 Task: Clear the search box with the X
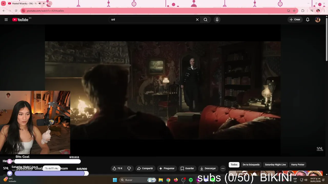[x=197, y=20]
